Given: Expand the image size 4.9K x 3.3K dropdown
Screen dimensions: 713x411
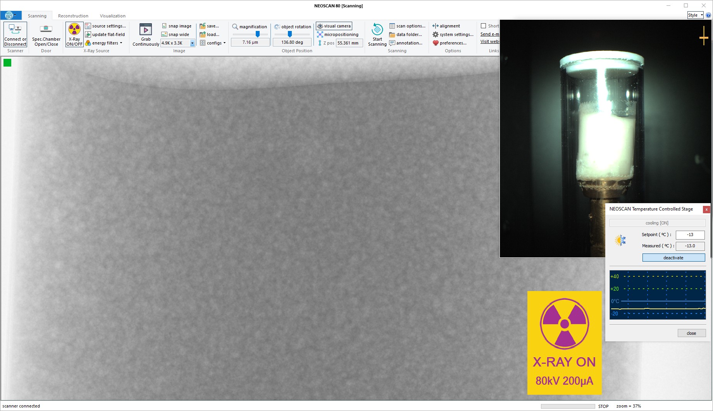Looking at the screenshot, I should tap(192, 43).
